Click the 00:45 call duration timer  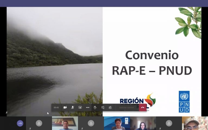coord(56,108)
